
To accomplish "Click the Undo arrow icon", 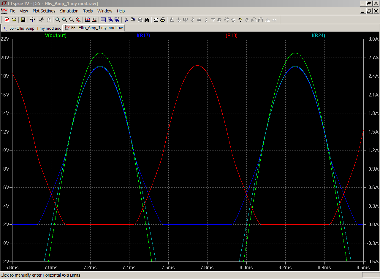I will [x=240, y=20].
